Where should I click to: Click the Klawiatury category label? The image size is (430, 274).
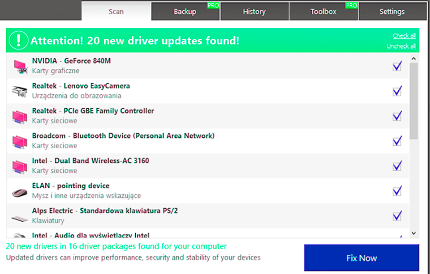click(x=48, y=221)
